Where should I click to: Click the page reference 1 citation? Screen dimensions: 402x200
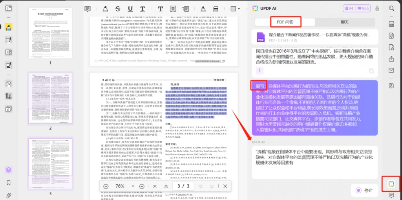pos(259,70)
